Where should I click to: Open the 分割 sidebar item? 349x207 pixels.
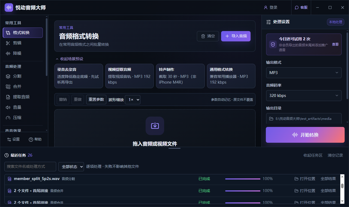pos(23,76)
